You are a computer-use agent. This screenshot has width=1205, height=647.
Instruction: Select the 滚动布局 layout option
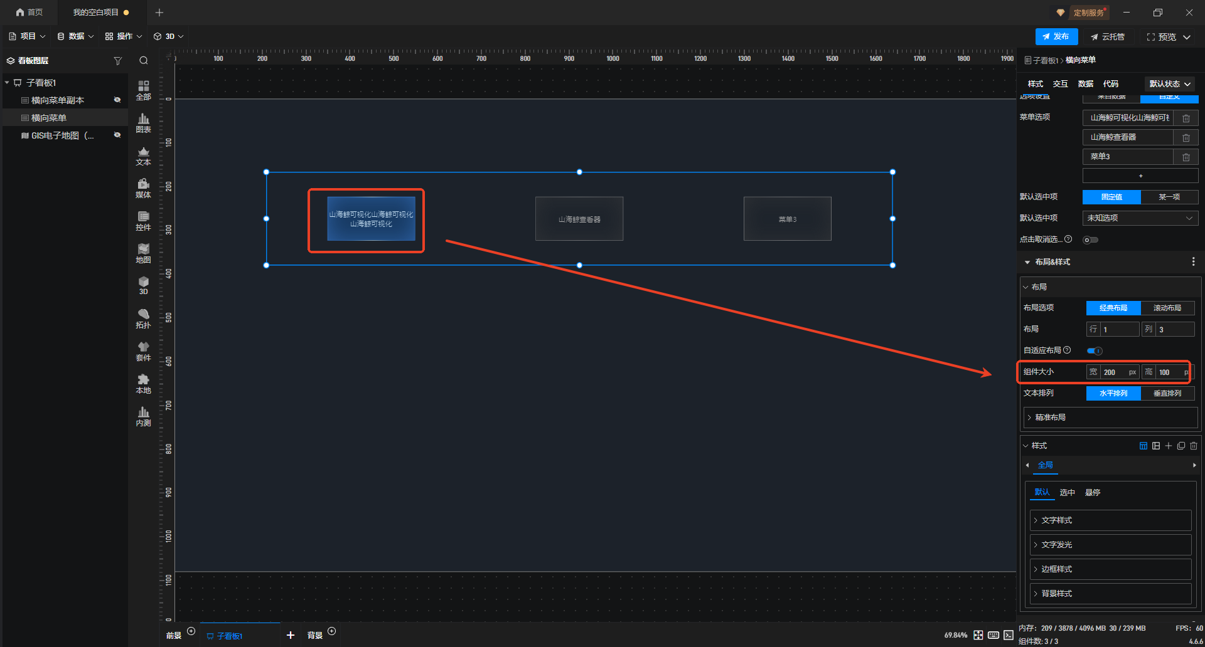tap(1167, 308)
